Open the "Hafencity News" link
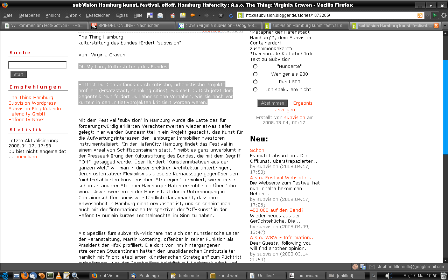 26,120
